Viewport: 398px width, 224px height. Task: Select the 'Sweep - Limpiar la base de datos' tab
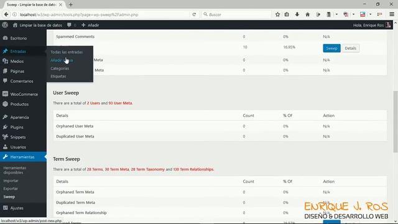(34, 4)
